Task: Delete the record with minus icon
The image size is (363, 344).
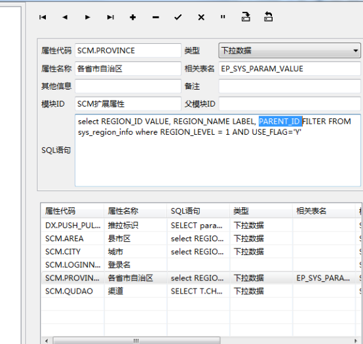Action: click(x=155, y=17)
